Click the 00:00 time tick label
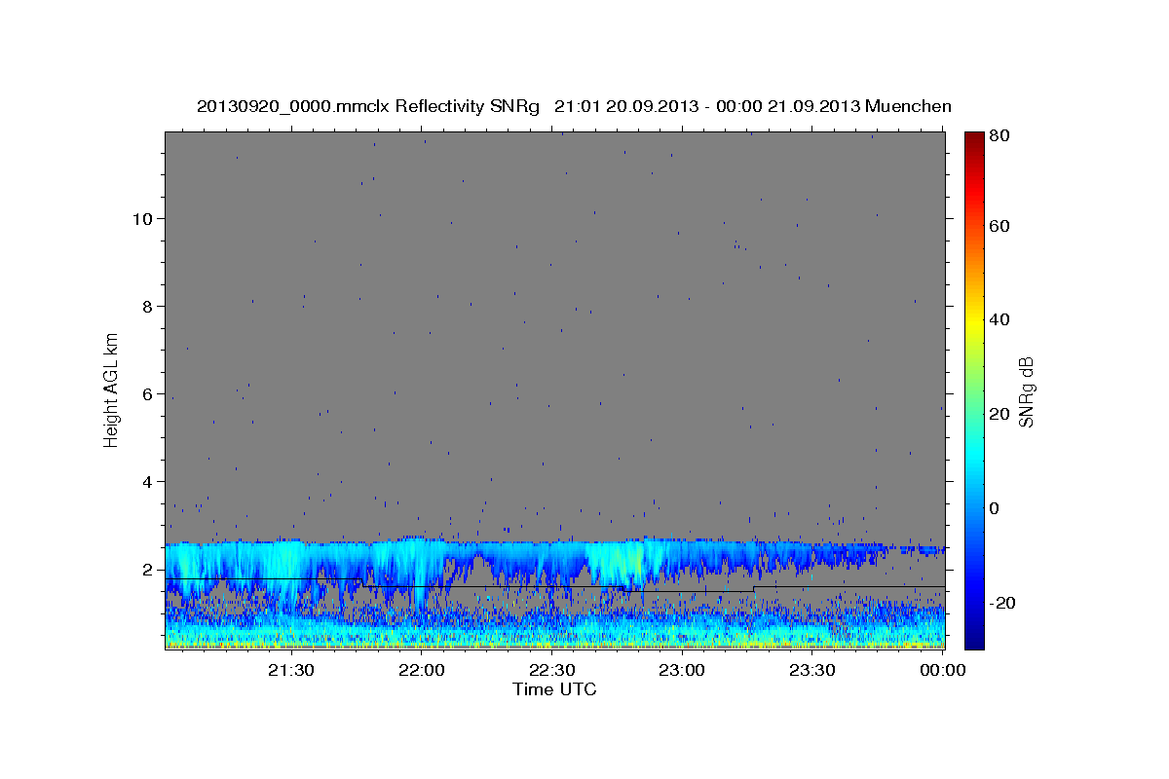Image resolution: width=1169 pixels, height=779 pixels. [x=942, y=670]
